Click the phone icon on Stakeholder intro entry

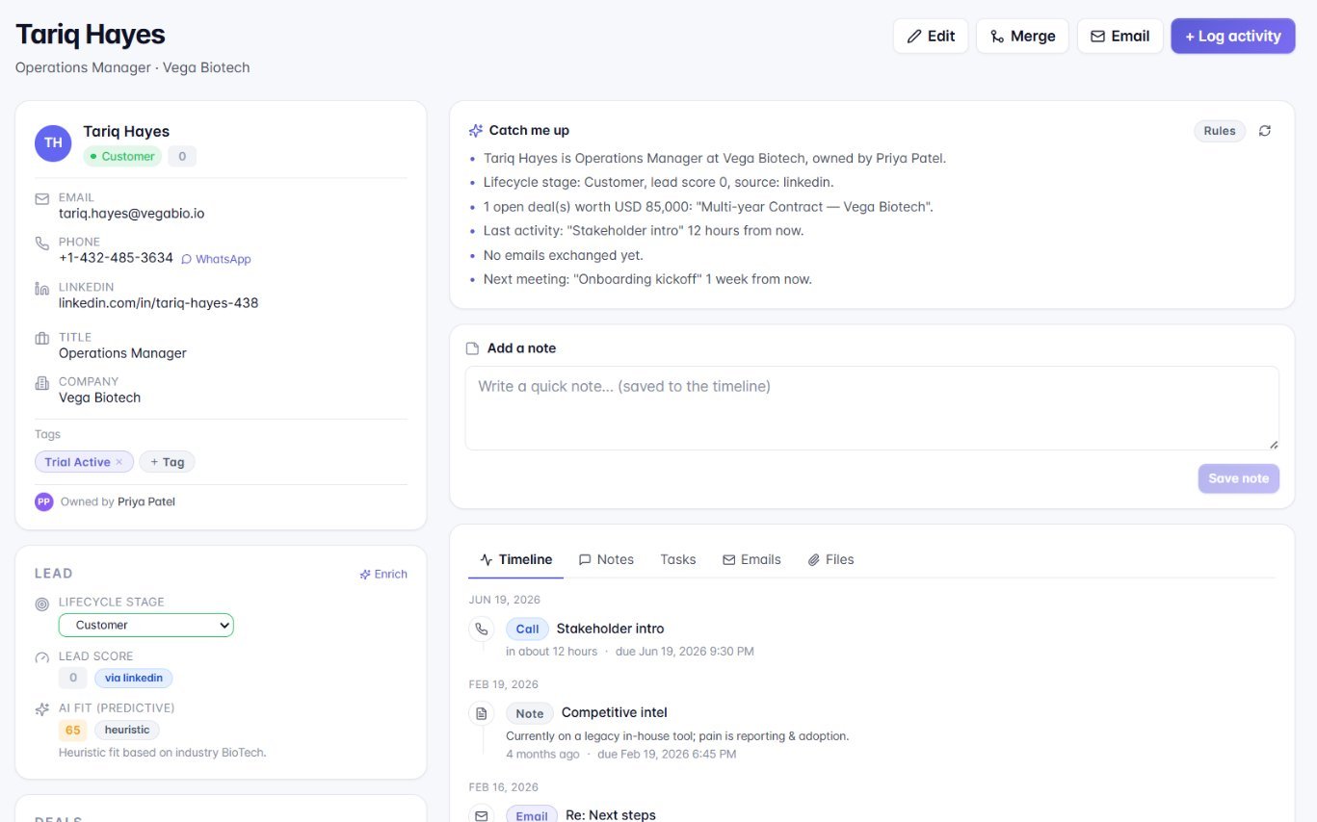pyautogui.click(x=481, y=629)
